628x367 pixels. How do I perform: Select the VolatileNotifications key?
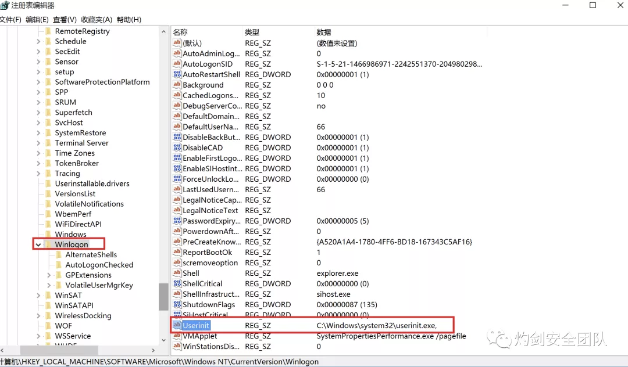click(90, 203)
